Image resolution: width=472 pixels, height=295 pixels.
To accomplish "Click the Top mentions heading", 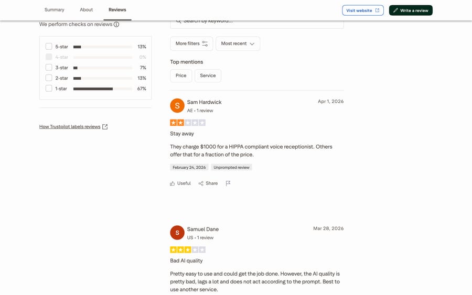I will [x=186, y=62].
